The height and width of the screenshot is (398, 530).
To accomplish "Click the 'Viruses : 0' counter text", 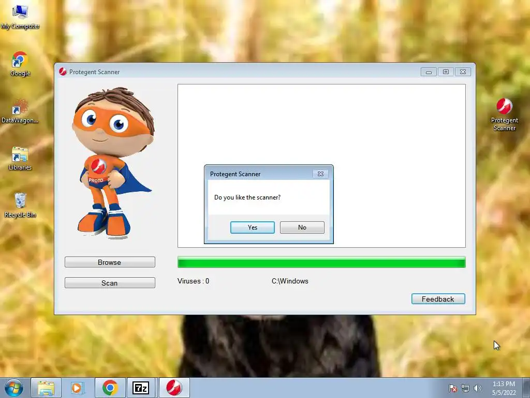I will [x=194, y=281].
